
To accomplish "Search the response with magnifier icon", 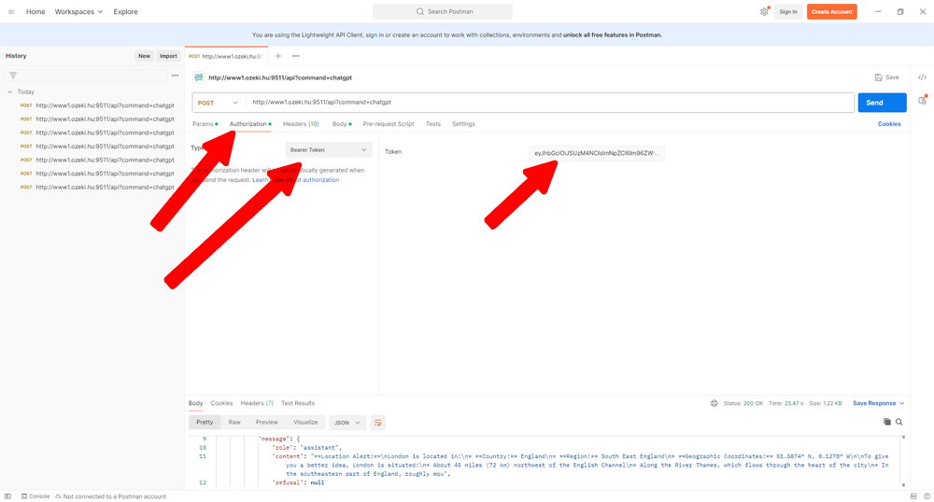I will 899,422.
